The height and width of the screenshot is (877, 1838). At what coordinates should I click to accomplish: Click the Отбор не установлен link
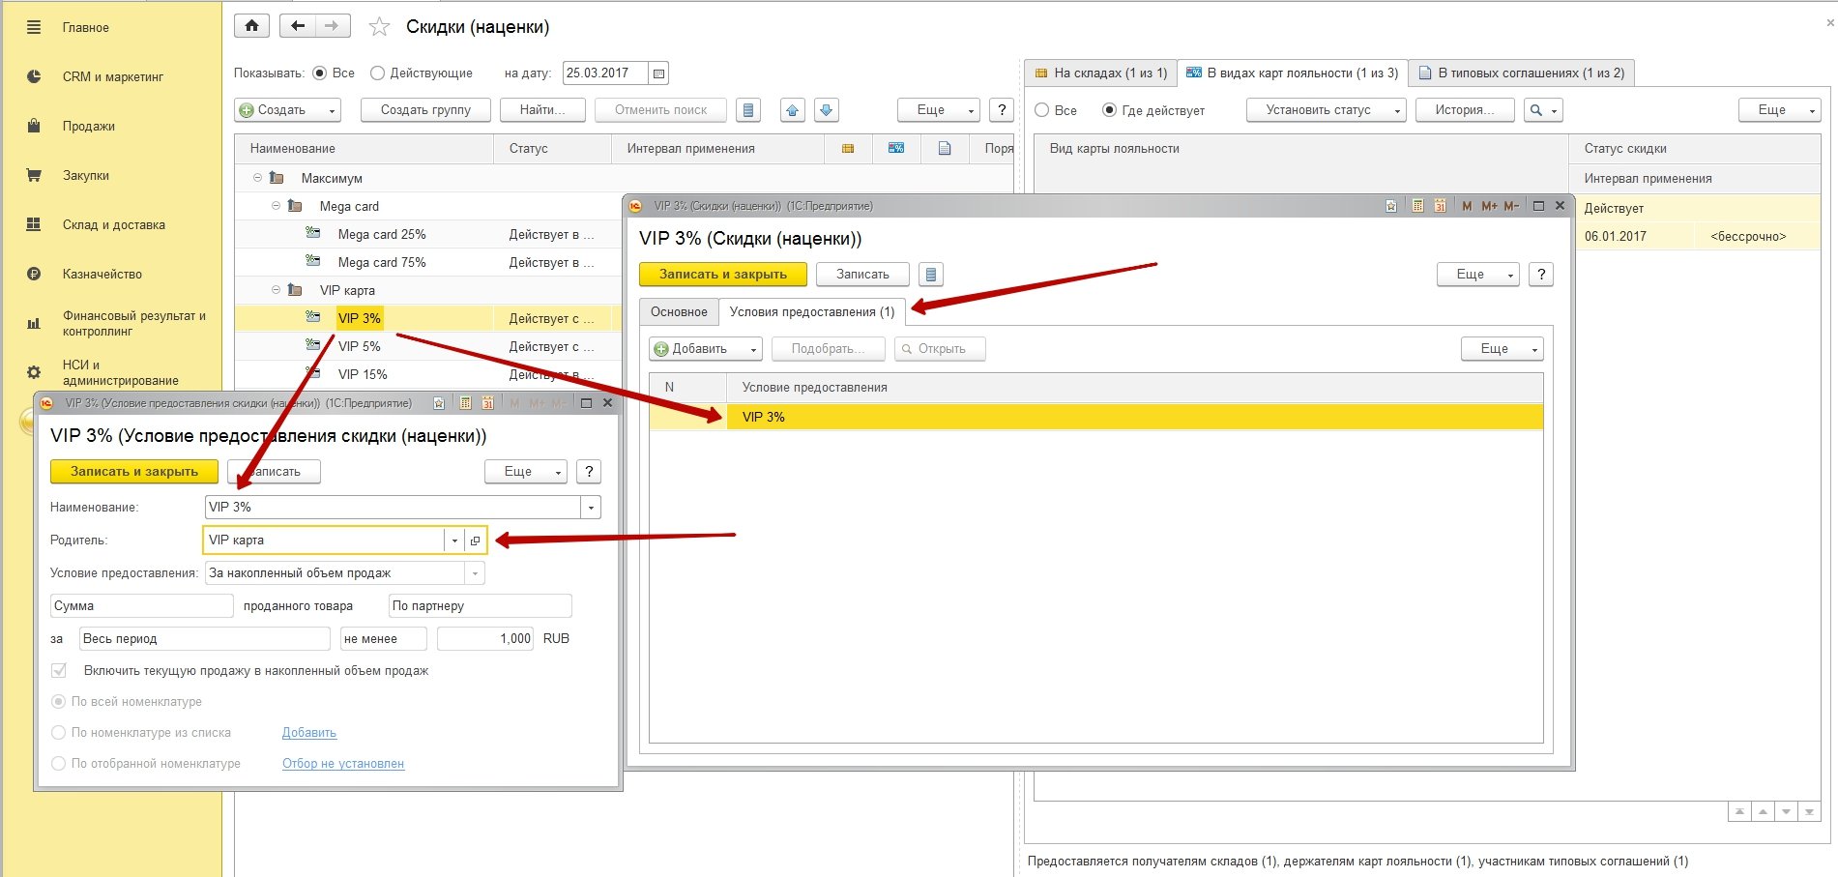343,764
